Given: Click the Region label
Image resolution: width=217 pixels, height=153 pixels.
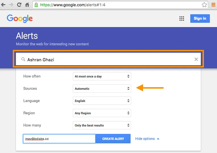Looking at the screenshot, I should point(29,113).
